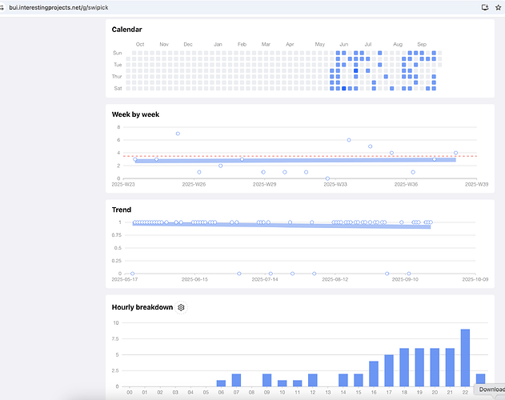Click the '2025-06-15' Trend date label
The width and height of the screenshot is (505, 400).
click(x=194, y=279)
